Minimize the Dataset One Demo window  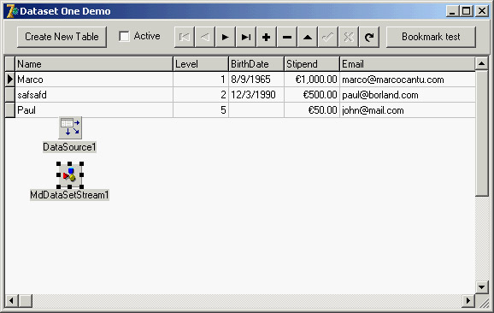click(x=452, y=11)
